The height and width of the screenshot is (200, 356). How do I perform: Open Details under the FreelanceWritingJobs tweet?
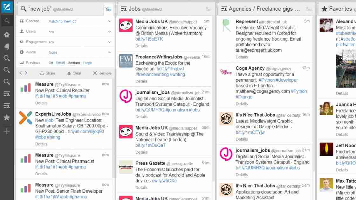pos(141,81)
